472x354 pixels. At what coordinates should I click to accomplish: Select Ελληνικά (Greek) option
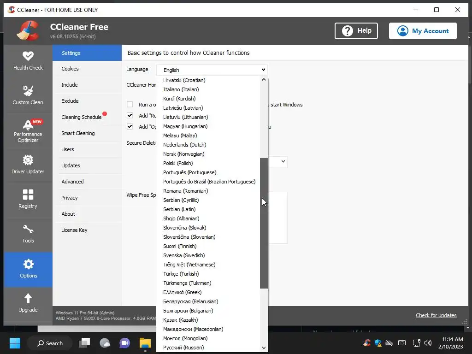tap(208, 292)
